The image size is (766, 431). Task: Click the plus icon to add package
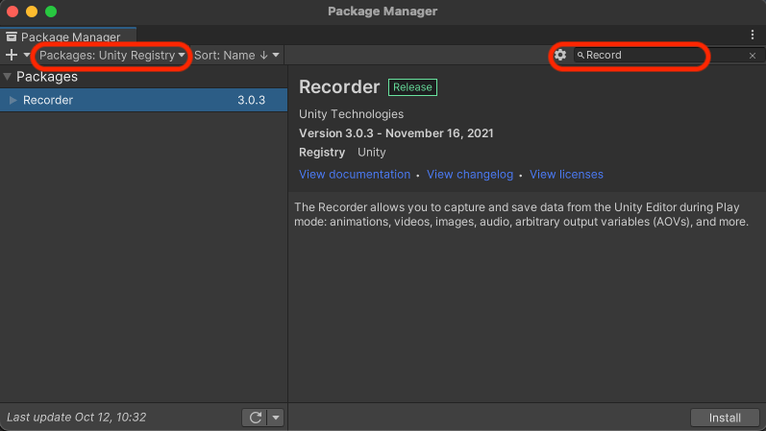[x=12, y=55]
